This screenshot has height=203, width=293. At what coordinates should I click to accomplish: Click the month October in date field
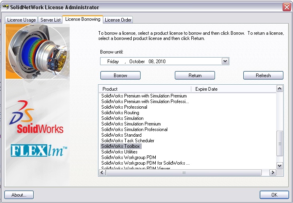(x=137, y=62)
